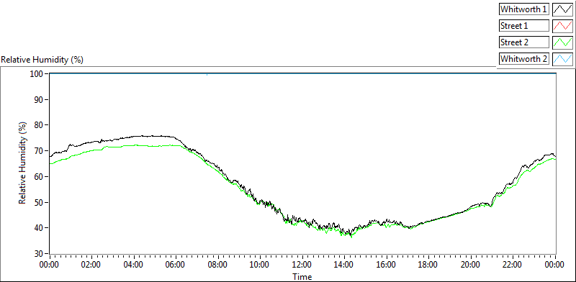Image resolution: width=576 pixels, height=282 pixels.
Task: Click the Street 1 red plot icon
Action: [x=562, y=26]
